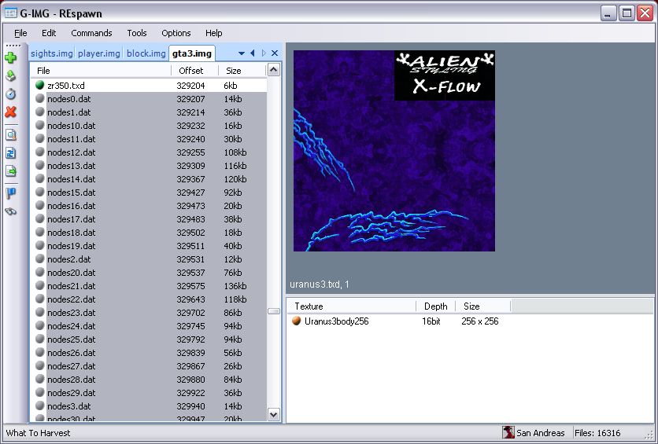Open the Options menu
Viewport: 658px width, 444px height.
coord(176,33)
